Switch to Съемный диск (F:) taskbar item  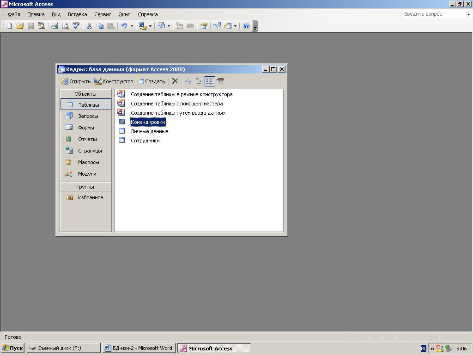point(63,348)
